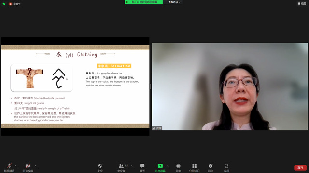Expand the video options arrow beside camera
This screenshot has width=309, height=173.
point(35,166)
